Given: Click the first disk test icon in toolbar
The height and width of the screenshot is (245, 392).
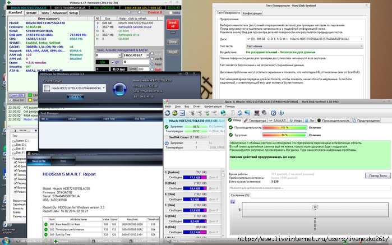Looking at the screenshot, I should point(192,113).
